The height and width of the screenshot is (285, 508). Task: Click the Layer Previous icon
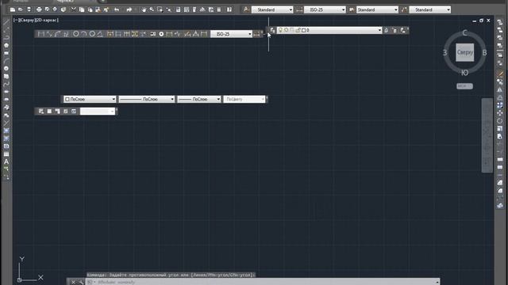pos(394,30)
